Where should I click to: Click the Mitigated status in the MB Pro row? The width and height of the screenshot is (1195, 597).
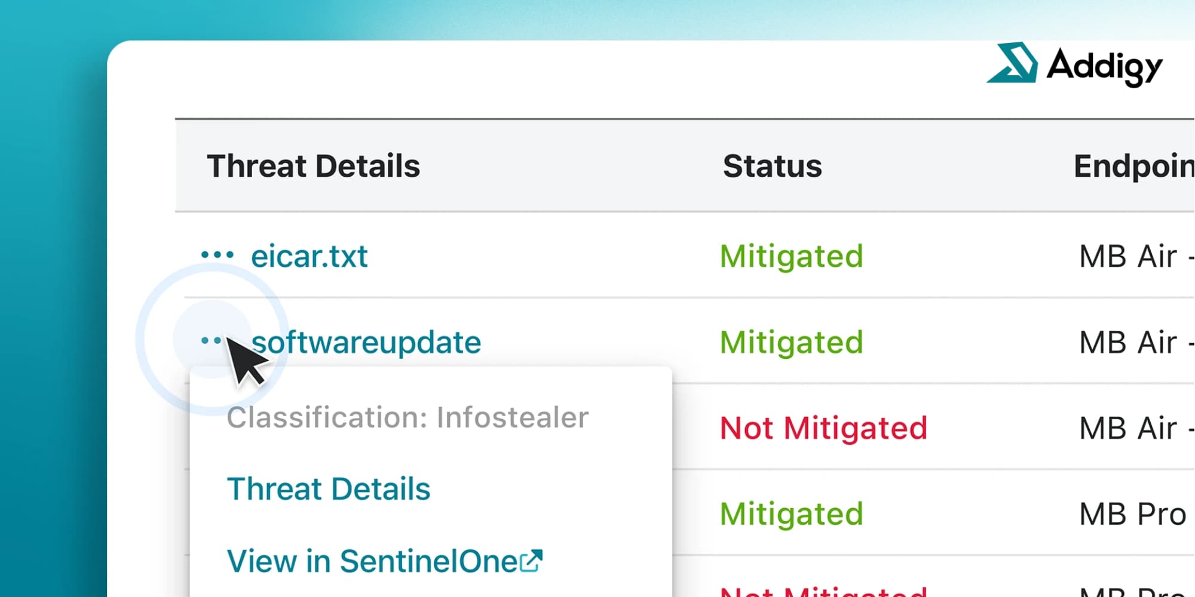pos(790,512)
